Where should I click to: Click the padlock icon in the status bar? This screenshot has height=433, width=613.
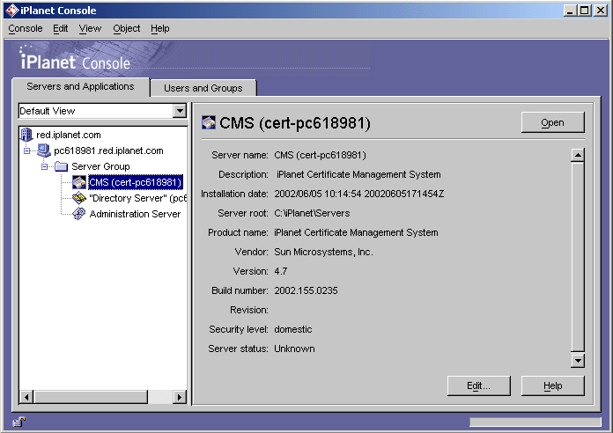(x=18, y=422)
